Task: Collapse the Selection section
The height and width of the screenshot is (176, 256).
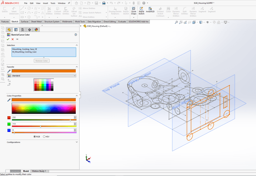Action: [76, 45]
